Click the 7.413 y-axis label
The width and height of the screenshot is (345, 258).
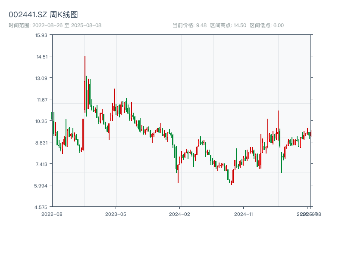(41, 164)
